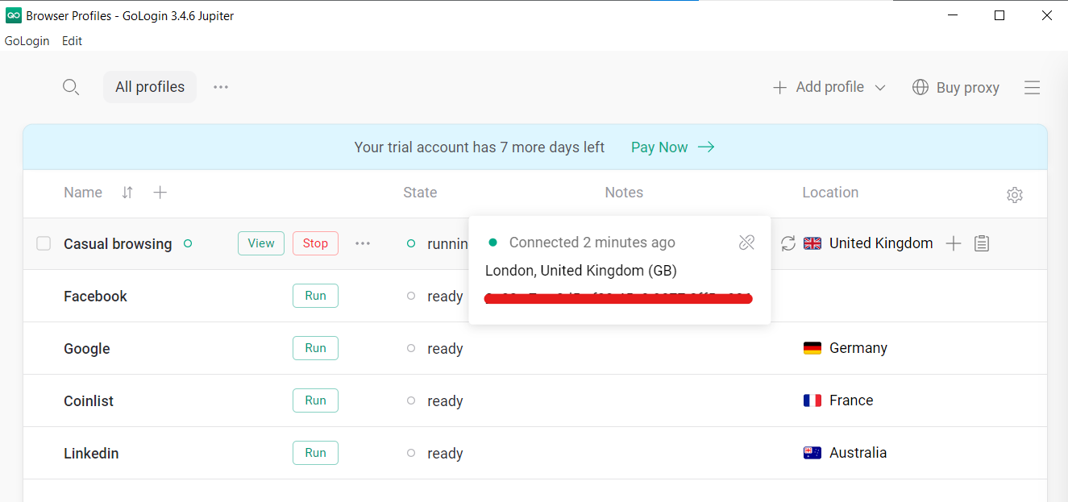Click the plus icon beside United Kingdom
This screenshot has height=502, width=1068.
click(953, 243)
